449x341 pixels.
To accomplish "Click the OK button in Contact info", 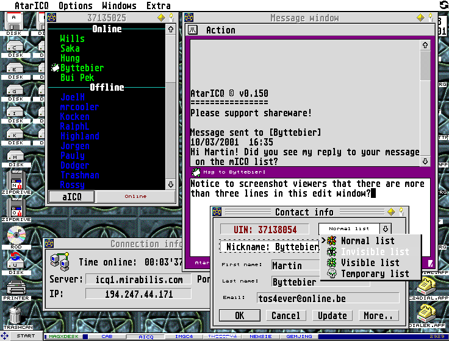I will [240, 315].
